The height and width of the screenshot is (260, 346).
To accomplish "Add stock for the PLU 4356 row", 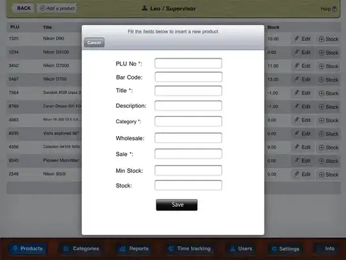I will (328, 148).
